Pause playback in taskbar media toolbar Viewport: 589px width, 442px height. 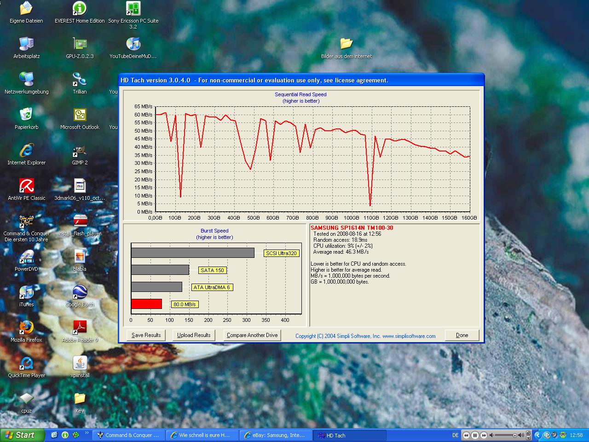pyautogui.click(x=475, y=435)
